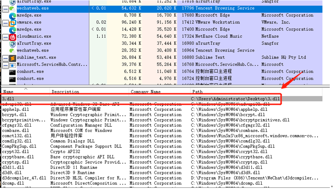The height and width of the screenshot is (191, 333).
Task: Click the C:\Windows\WinSxS\x86_microsoft.windows.common-co... path
Action: pyautogui.click(x=255, y=136)
